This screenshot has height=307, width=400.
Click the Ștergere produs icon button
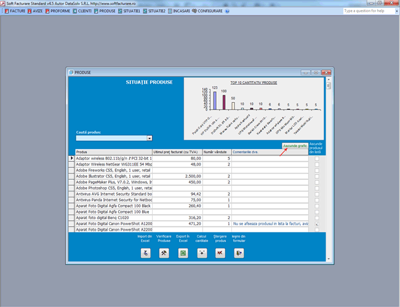pos(220,253)
